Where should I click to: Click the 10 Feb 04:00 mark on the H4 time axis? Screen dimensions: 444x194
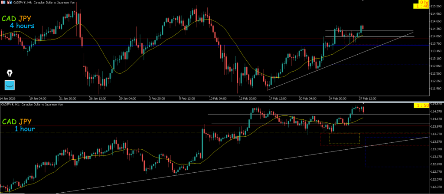pyautogui.click(x=217, y=98)
